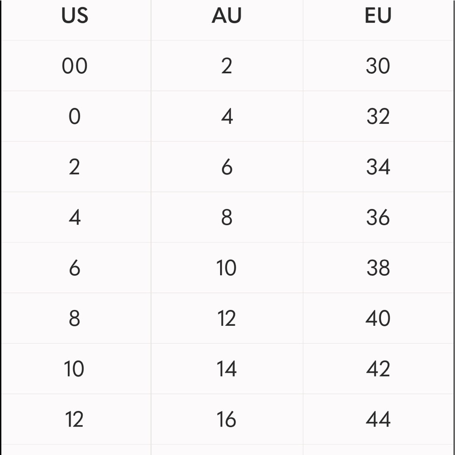
Task: Select EU size 30 cell
Action: (378, 66)
